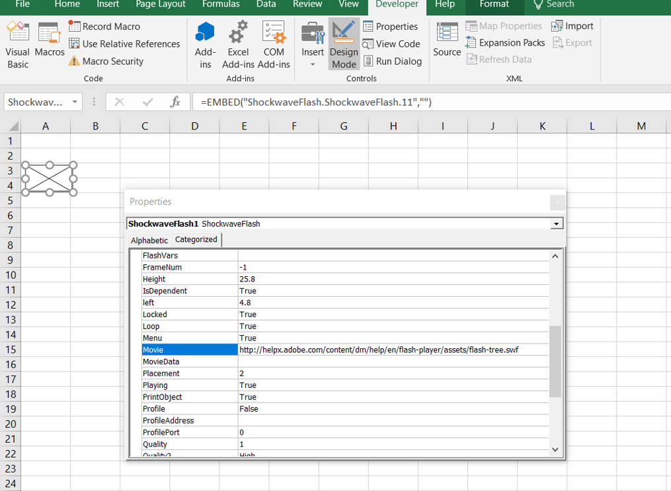
Task: Open the Name Box dropdown arrow
Action: click(75, 102)
